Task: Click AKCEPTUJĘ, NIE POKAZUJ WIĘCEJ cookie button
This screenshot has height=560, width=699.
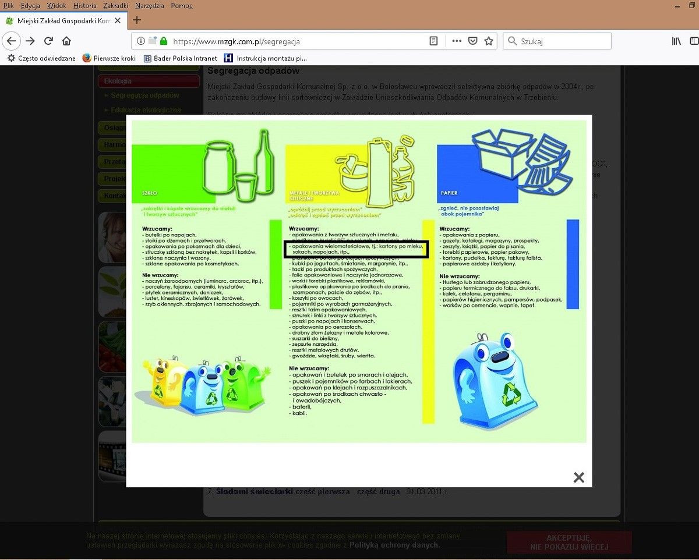Action: click(569, 542)
